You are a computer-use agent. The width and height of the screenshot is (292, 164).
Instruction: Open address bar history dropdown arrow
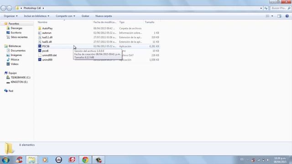pos(261,8)
